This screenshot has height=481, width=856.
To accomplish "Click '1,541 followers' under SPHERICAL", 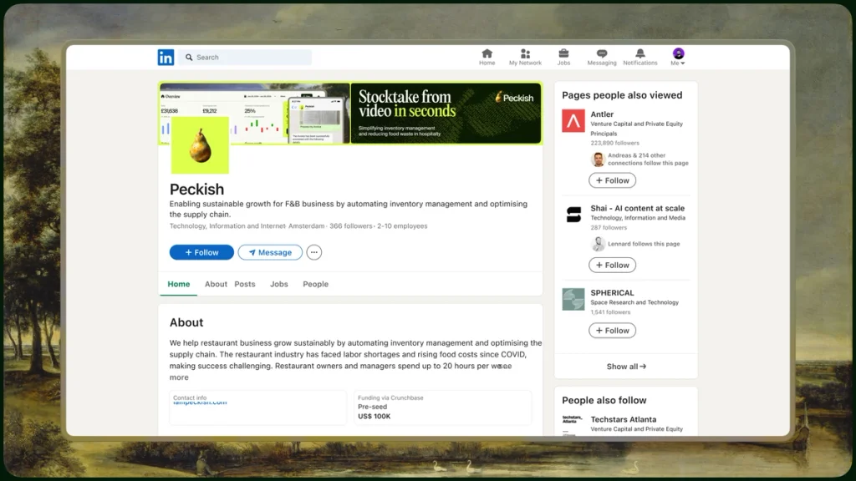I will (610, 312).
